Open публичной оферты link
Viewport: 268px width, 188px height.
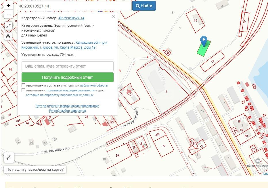point(94,85)
